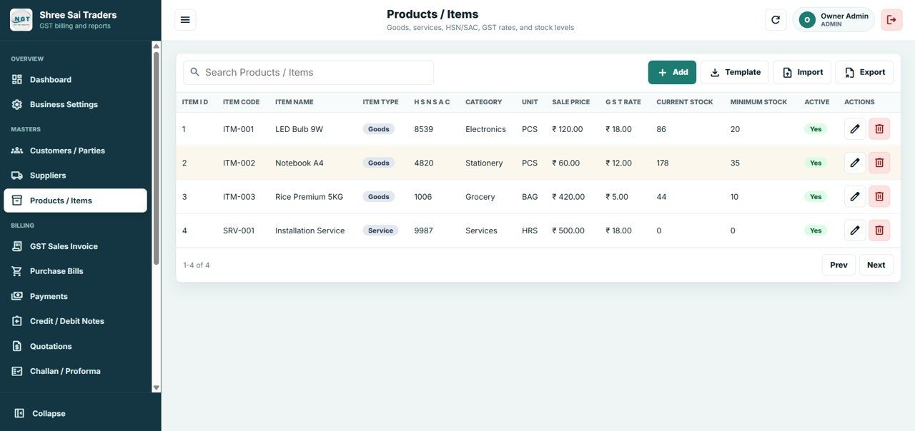Edit the LED Bulb 9W item
The height and width of the screenshot is (431, 915).
855,129
